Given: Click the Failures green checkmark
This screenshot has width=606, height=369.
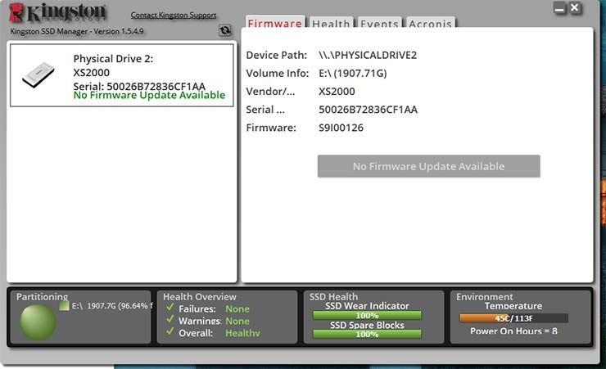Looking at the screenshot, I should 170,308.
